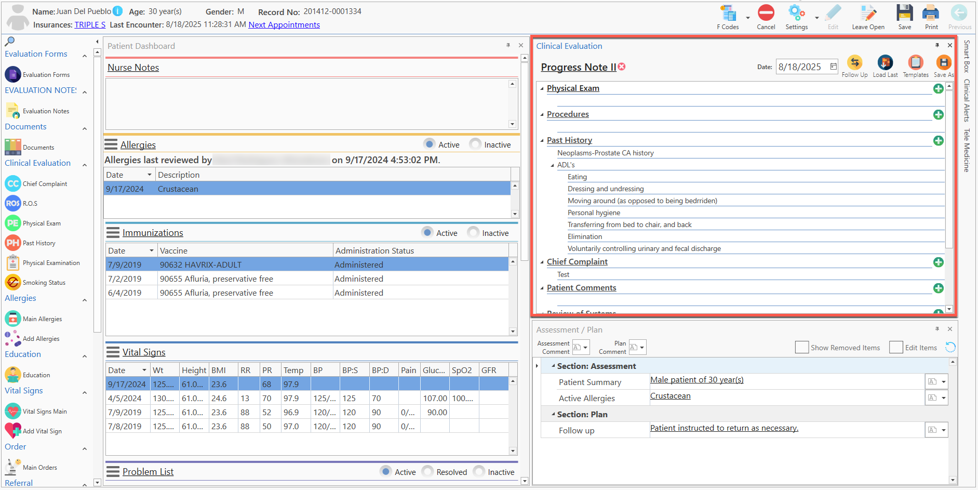Click the TRIPLE S insurance link
The width and height of the screenshot is (978, 490).
click(90, 25)
